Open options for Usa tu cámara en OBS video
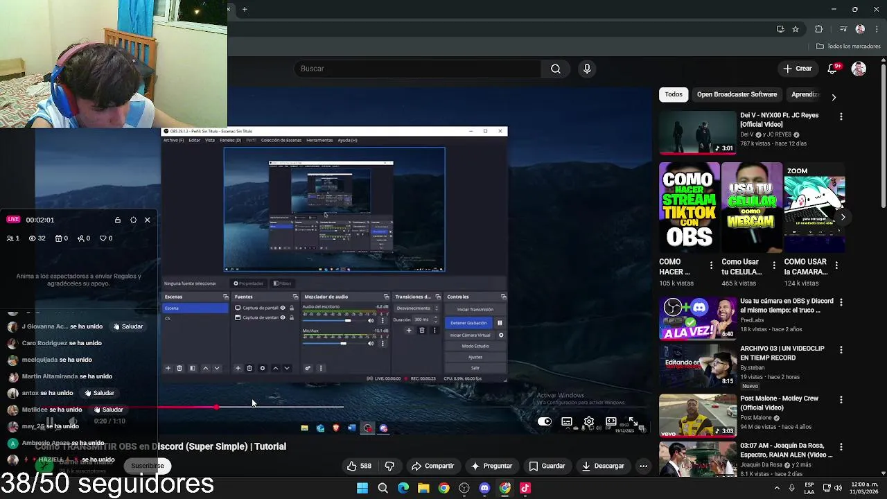887x499 pixels. tap(841, 303)
